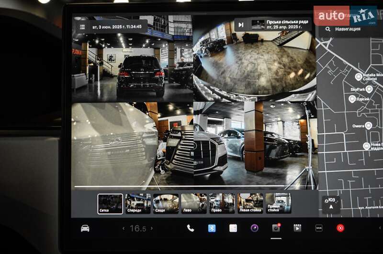Viewport: 383px width, 254px height.
Task: Open the video player app icon
Action: click(x=297, y=228)
